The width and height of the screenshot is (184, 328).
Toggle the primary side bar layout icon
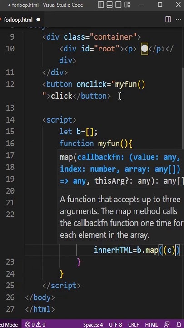(x=101, y=5)
